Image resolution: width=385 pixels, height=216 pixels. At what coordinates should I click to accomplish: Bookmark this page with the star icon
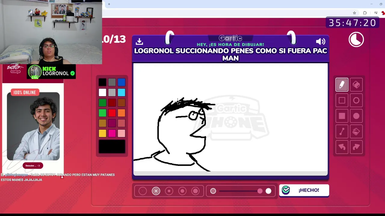(x=354, y=13)
